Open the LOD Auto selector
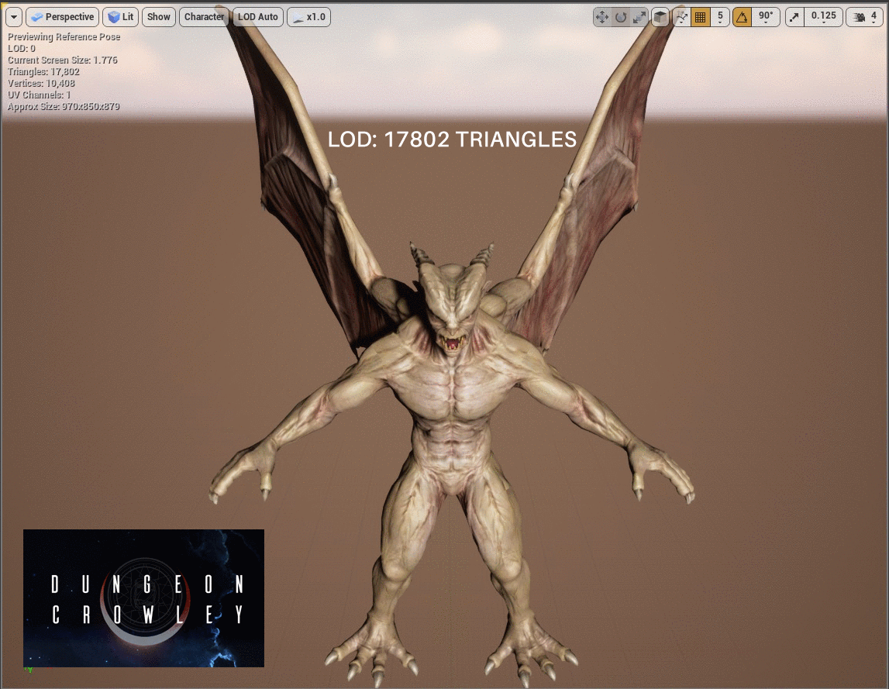889x689 pixels. coord(257,17)
